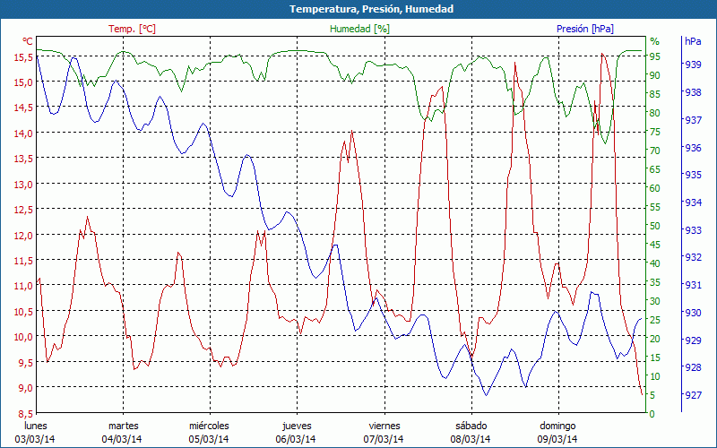Select the red Temp. [ºC] legend label

click(x=132, y=29)
